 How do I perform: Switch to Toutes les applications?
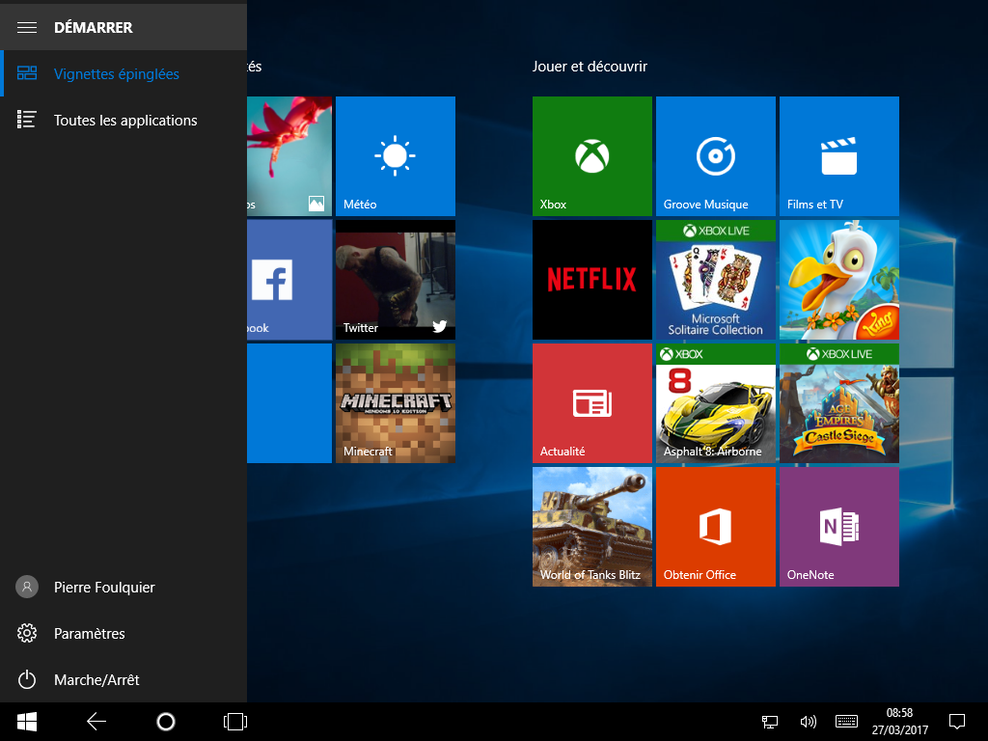(x=124, y=121)
